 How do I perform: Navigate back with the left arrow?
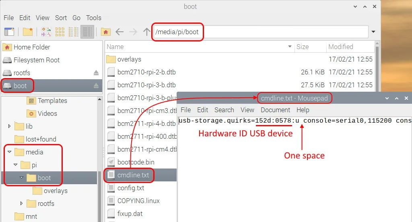point(119,32)
